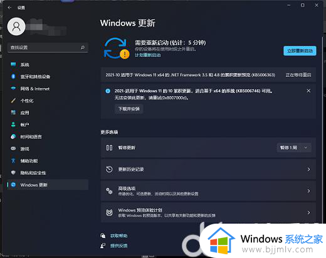
Task: Expand Windows 预览体验计划 chevron
Action: click(308, 212)
